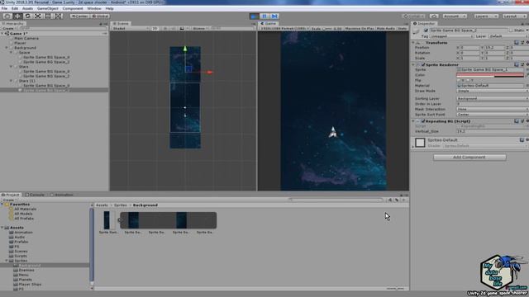Collapse the Sprites folder in Project tree
Screen dimensions: 529x297
click(x=7, y=261)
